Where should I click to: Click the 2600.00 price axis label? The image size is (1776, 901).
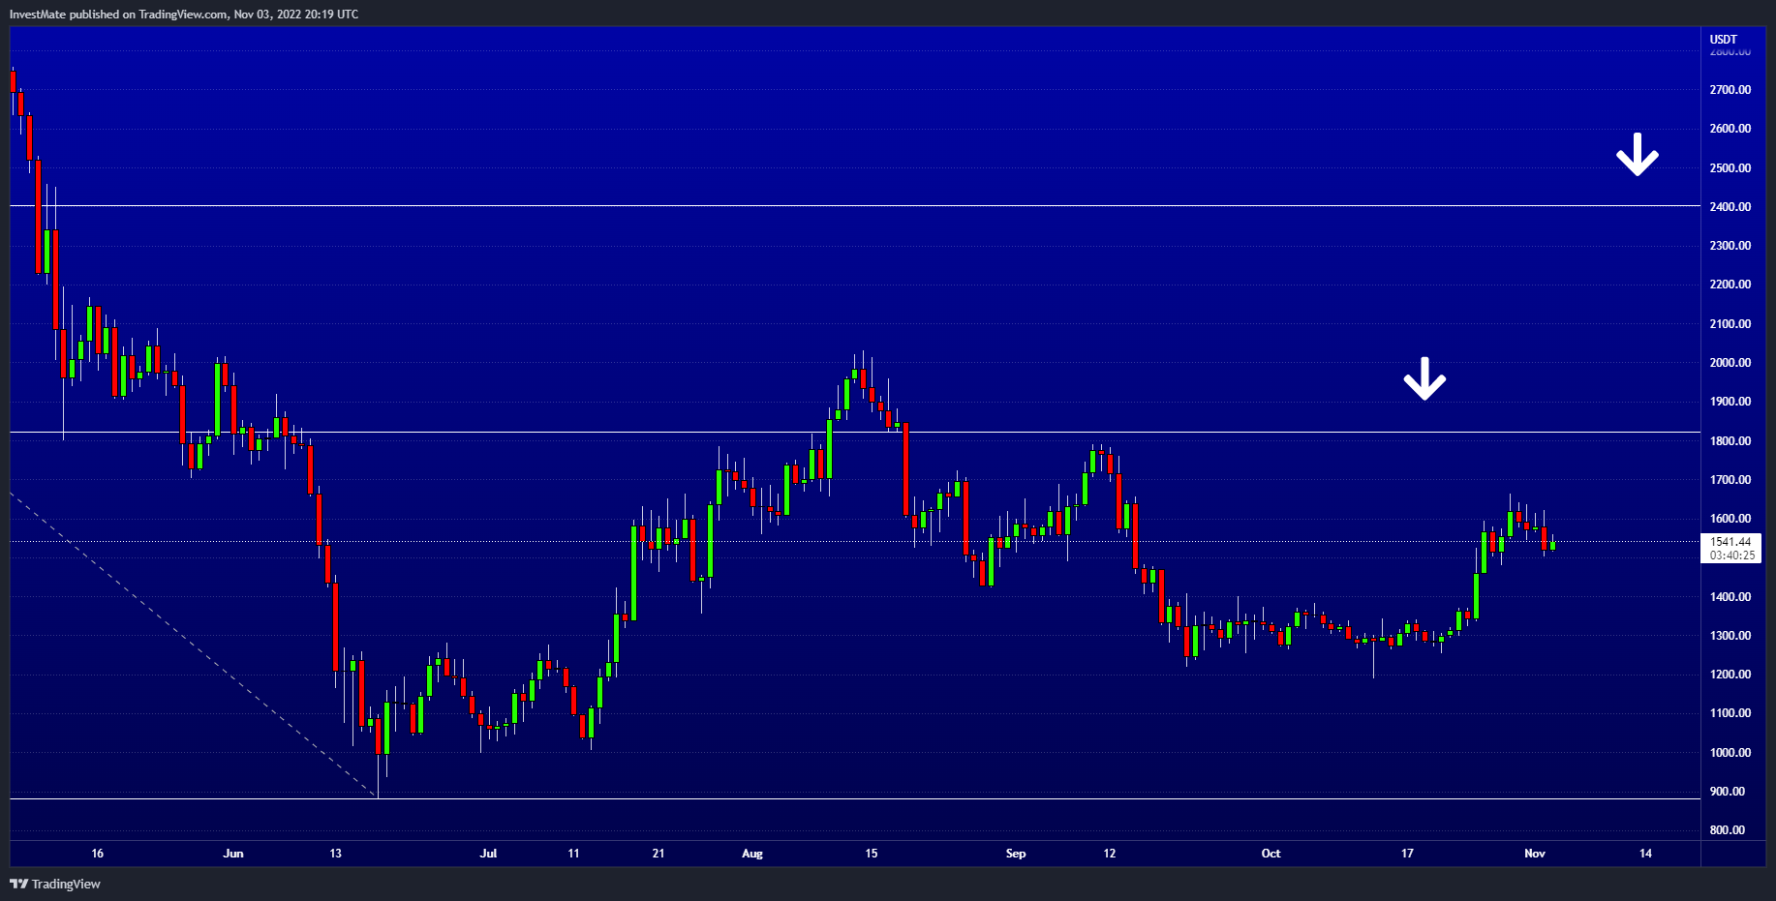pyautogui.click(x=1730, y=129)
